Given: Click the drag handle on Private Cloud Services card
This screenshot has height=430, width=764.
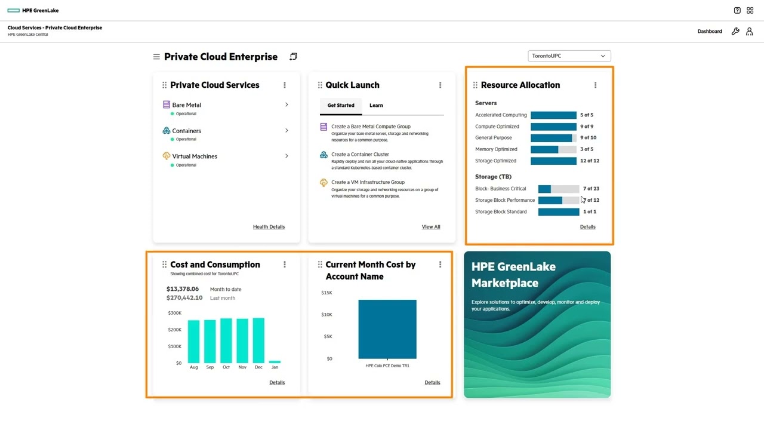Looking at the screenshot, I should [164, 85].
